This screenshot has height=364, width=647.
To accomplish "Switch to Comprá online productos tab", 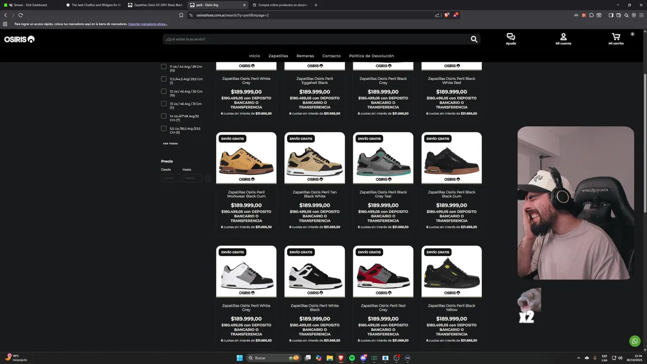I will point(280,5).
